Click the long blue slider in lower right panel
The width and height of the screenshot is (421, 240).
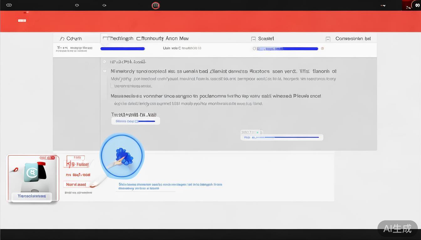click(x=285, y=137)
